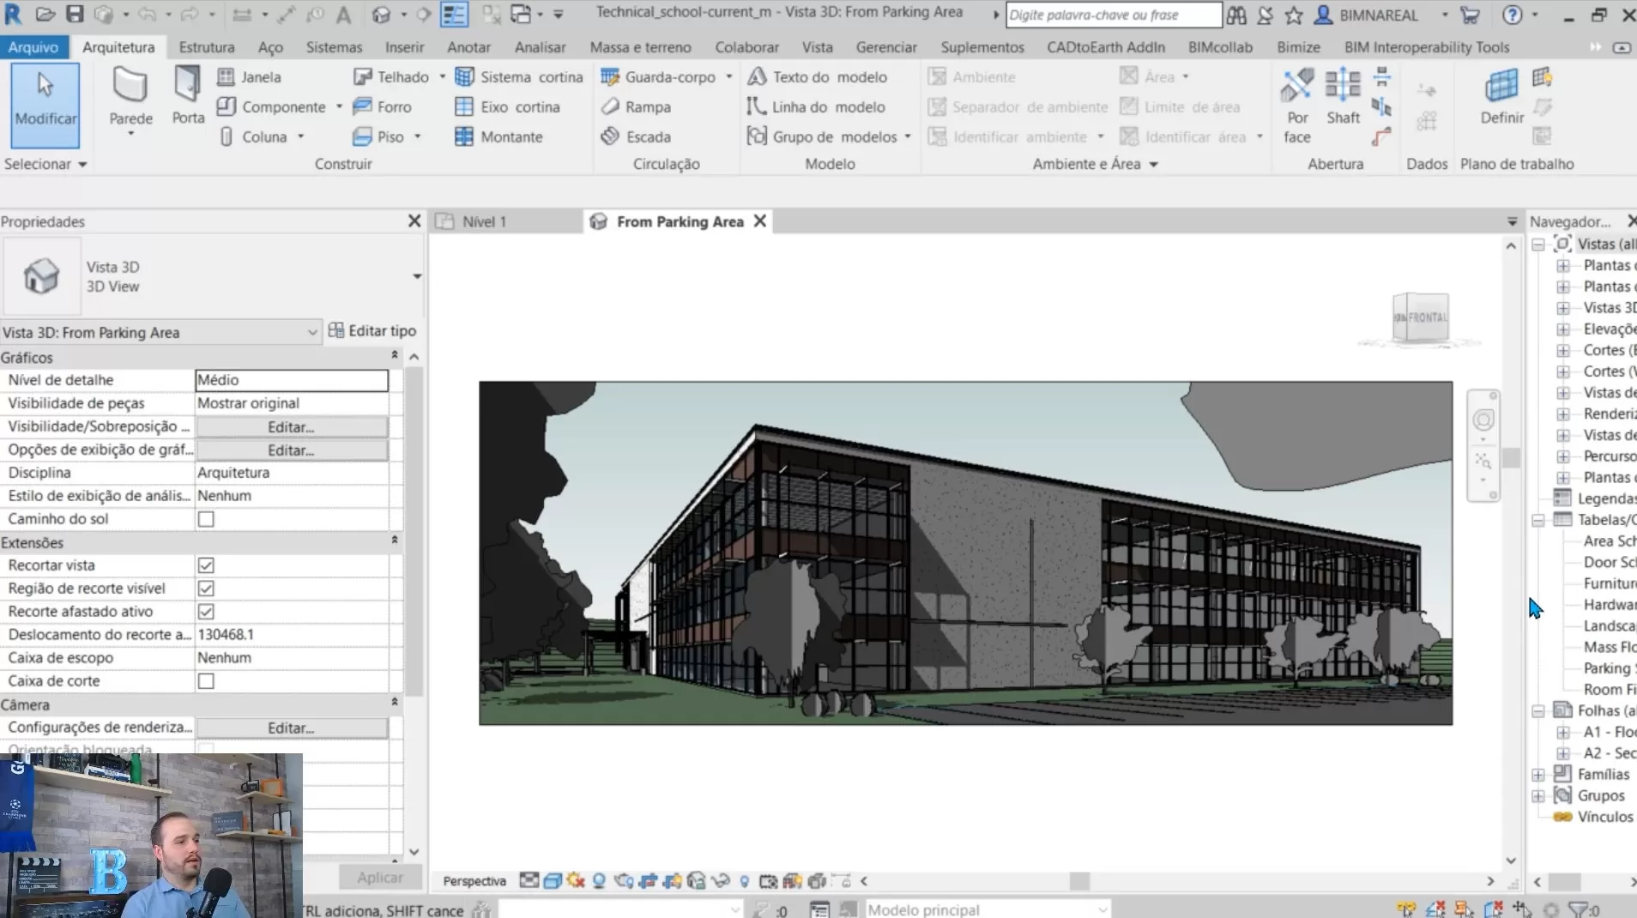The height and width of the screenshot is (918, 1637).
Task: Pick the Componente tool
Action: (x=272, y=107)
